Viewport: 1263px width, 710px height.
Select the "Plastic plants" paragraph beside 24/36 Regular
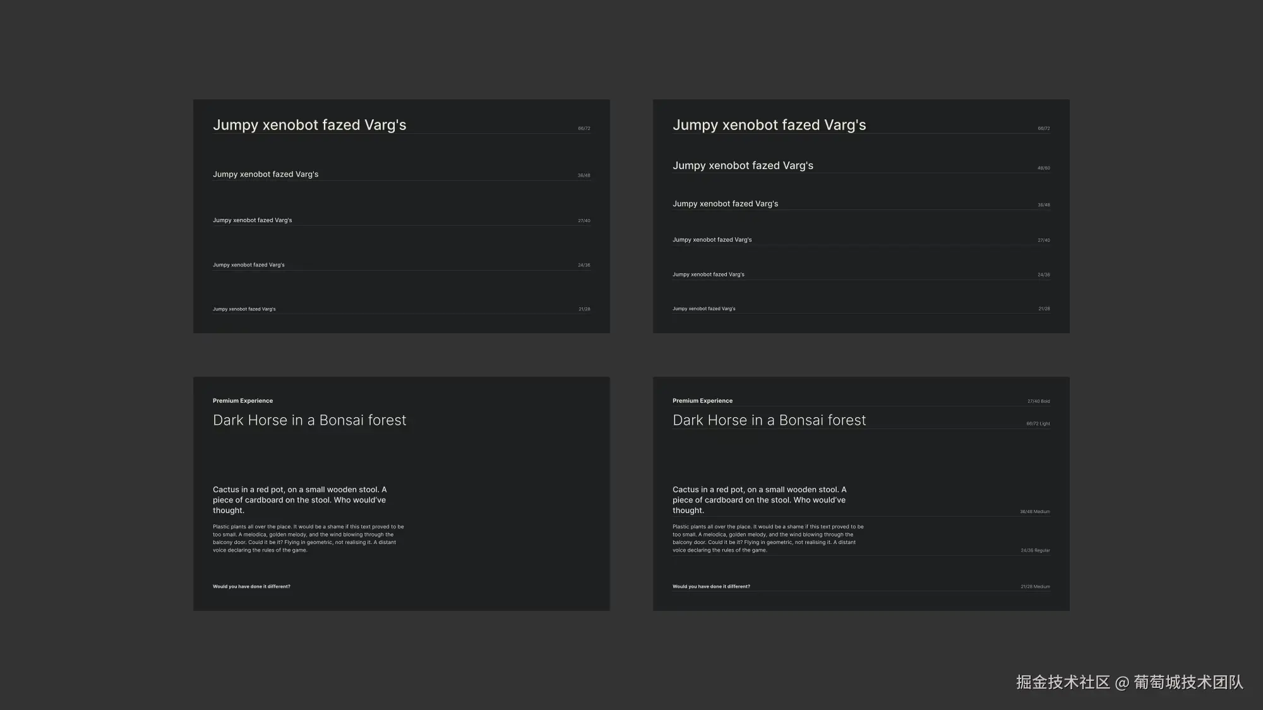(x=767, y=538)
